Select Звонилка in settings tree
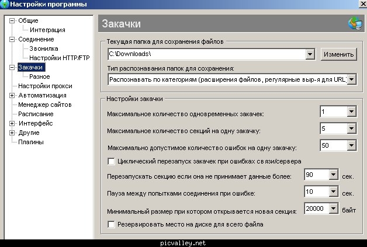367x247 pixels. tap(44, 48)
